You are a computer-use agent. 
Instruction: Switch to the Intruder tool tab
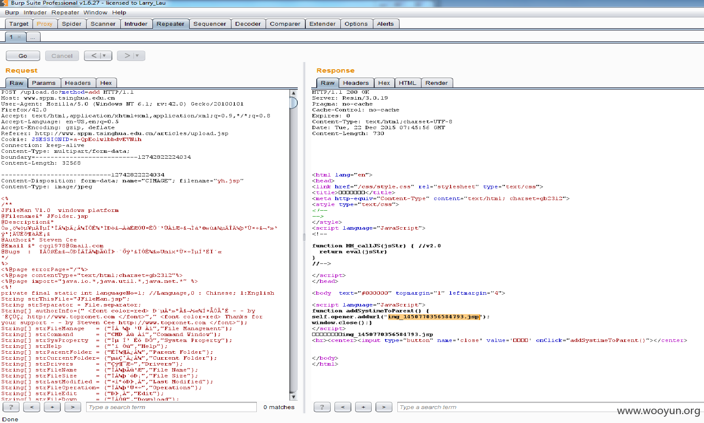(136, 24)
